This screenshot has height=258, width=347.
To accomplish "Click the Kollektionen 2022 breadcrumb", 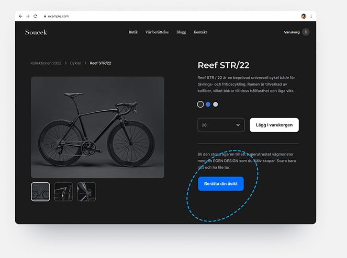I will click(x=46, y=63).
